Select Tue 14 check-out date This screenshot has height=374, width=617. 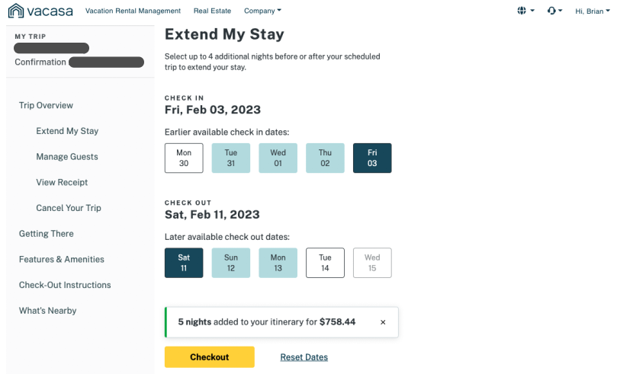tap(325, 263)
